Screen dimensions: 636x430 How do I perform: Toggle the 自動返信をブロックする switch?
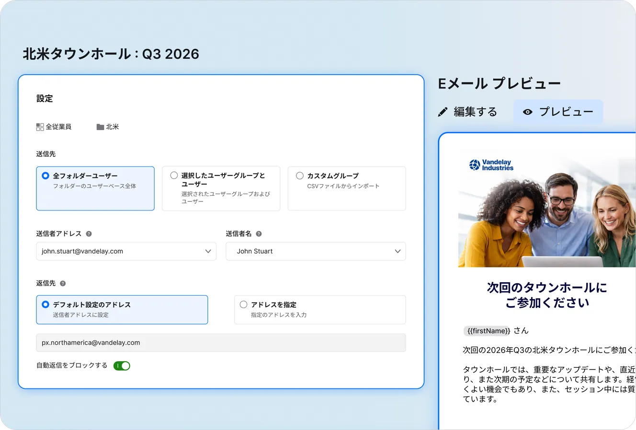pyautogui.click(x=122, y=366)
